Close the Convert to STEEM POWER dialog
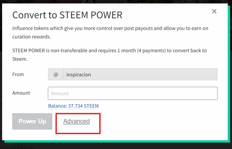 coord(214,11)
